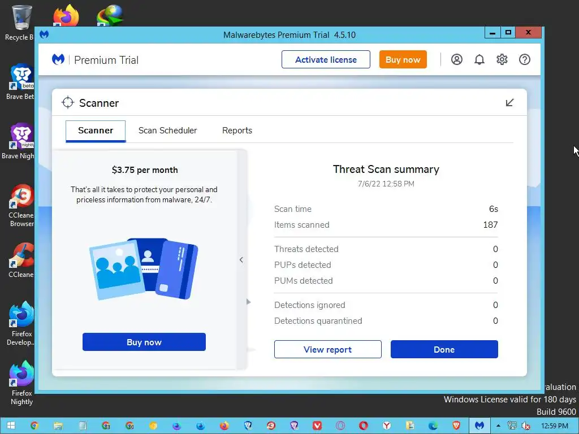Click the Windows Start button

coord(11,426)
